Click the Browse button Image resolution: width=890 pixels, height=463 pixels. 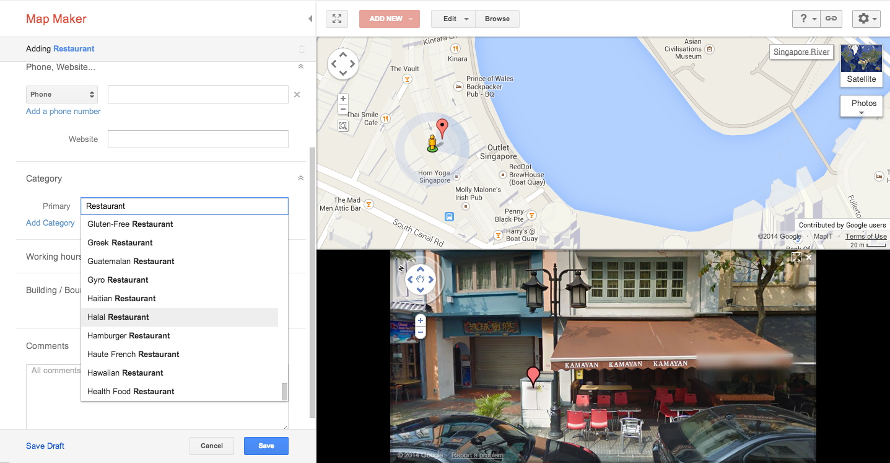point(497,19)
